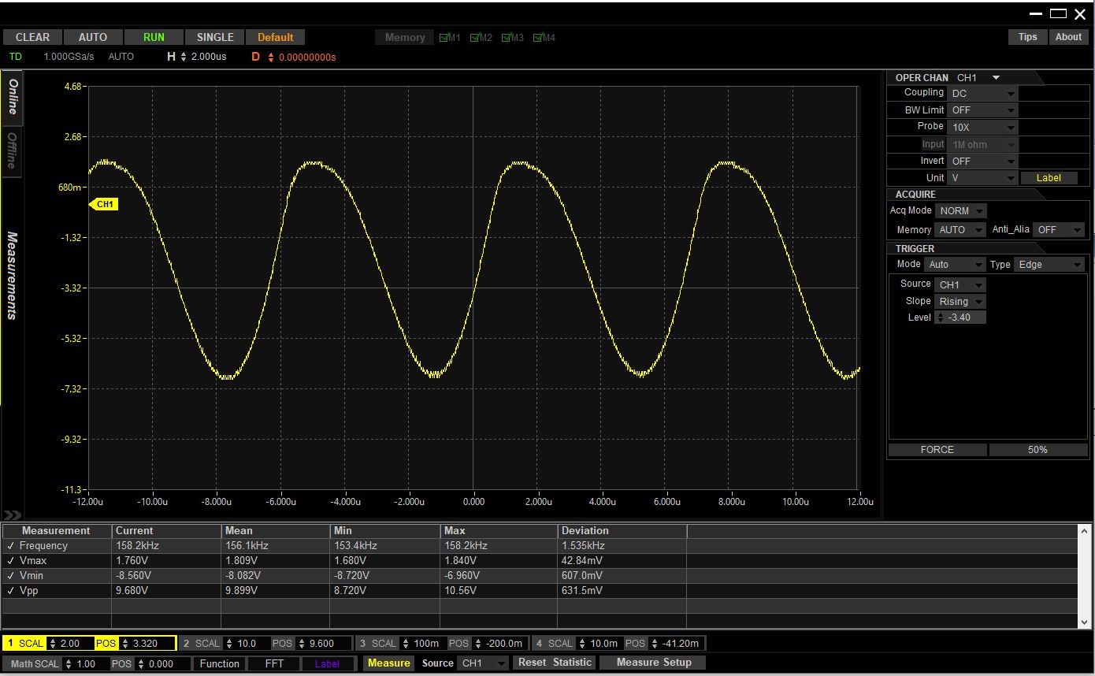This screenshot has height=676, width=1095.
Task: Open measurement Source CH1 dropdown
Action: click(x=483, y=663)
